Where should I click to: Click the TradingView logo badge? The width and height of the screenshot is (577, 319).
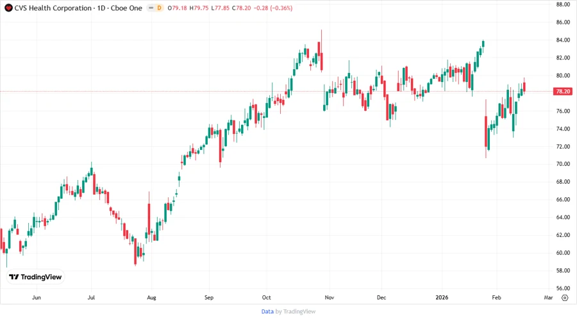click(x=36, y=277)
